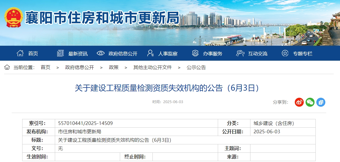Image resolution: width=340 pixels, height=162 pixels.
Task: Click the eye icon for 政府信息公开
Action: point(101,54)
